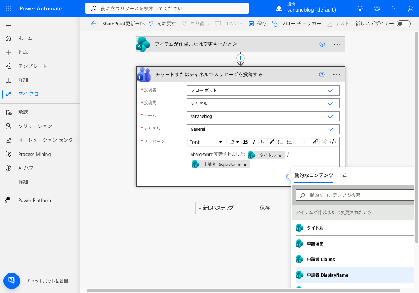Remove the タイトル dynamic token
Image resolution: width=419 pixels, height=293 pixels.
[280, 156]
